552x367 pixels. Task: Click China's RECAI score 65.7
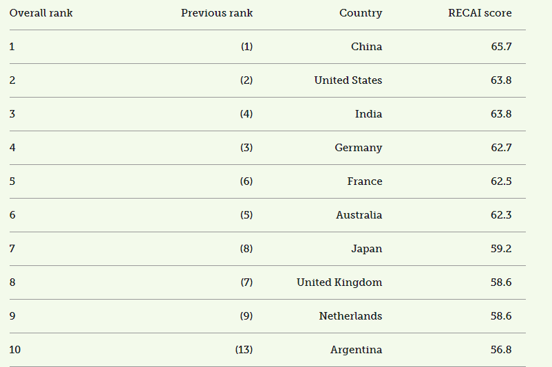tap(501, 47)
